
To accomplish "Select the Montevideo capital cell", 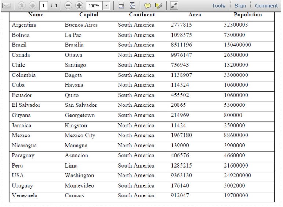I will tap(79, 185).
